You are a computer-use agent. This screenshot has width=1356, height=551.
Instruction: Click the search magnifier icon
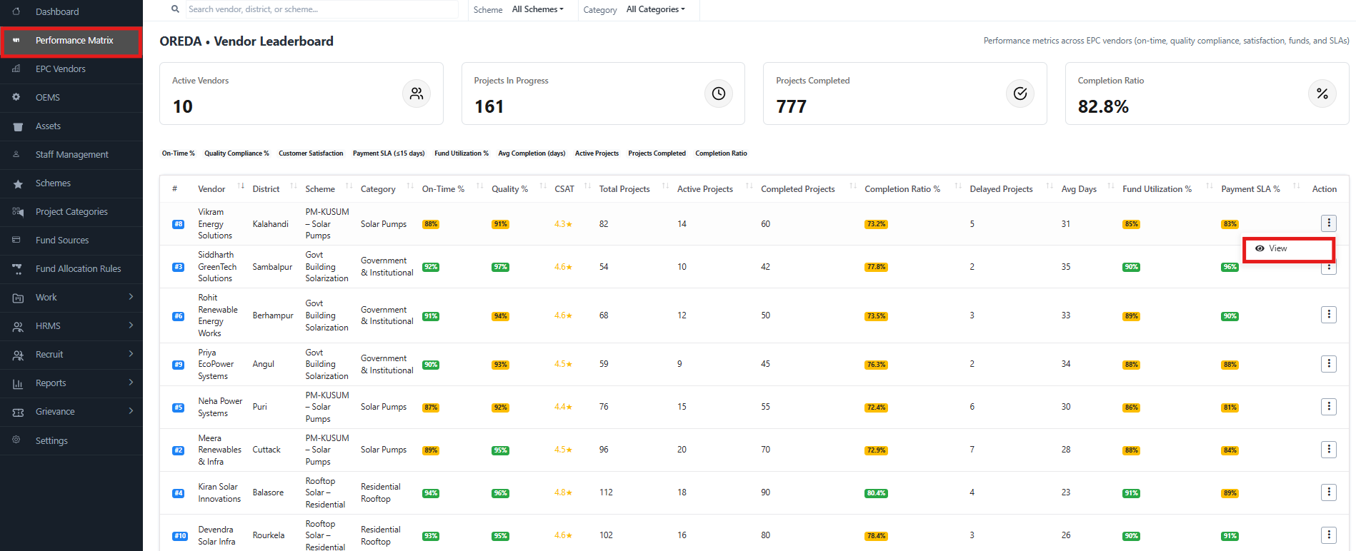175,9
